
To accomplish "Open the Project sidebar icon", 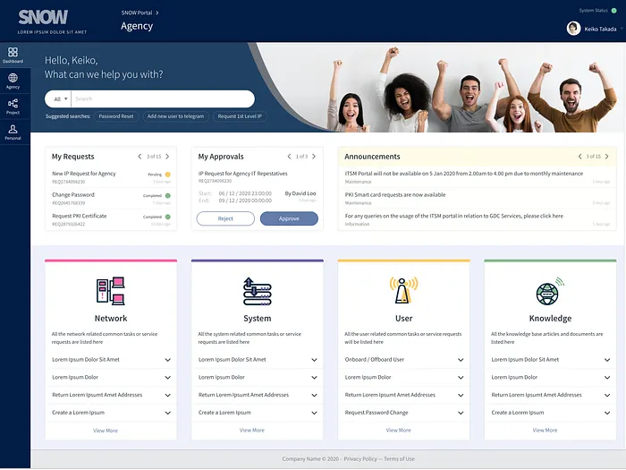I will (13, 107).
